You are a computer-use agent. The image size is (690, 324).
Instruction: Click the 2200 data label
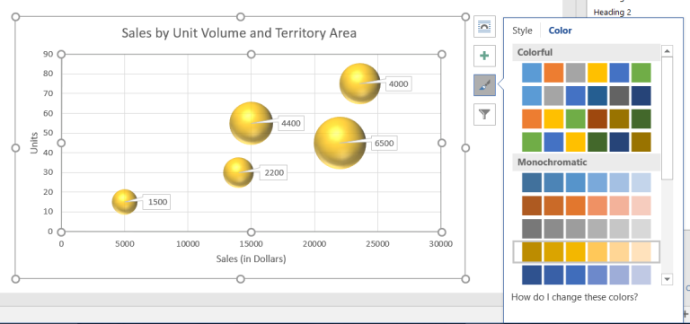(274, 173)
